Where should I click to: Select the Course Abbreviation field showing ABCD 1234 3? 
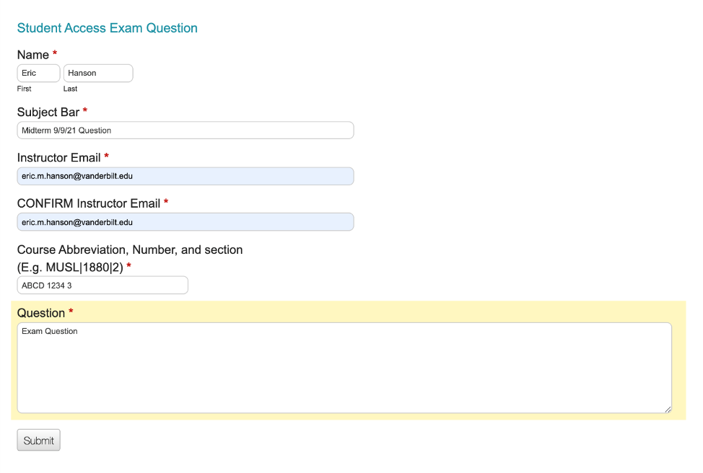pos(102,285)
